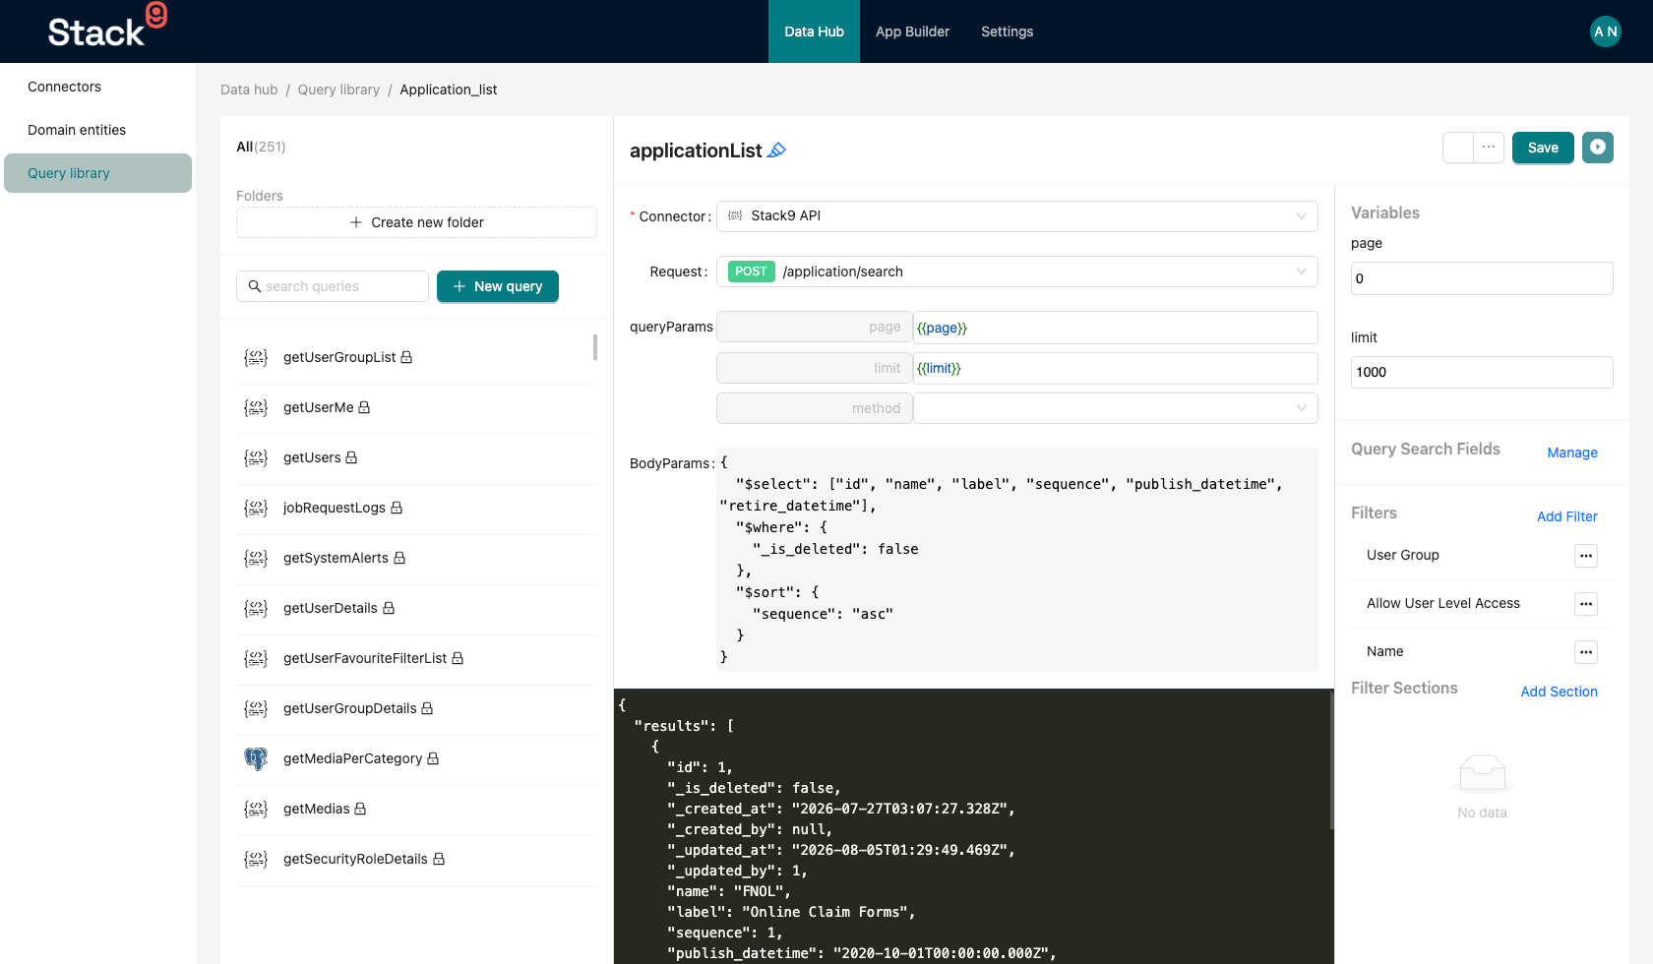This screenshot has width=1653, height=964.
Task: Go to the Query library breadcrumb
Action: click(338, 90)
